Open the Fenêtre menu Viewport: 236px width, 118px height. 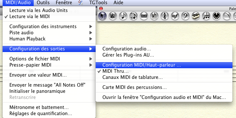(64, 3)
